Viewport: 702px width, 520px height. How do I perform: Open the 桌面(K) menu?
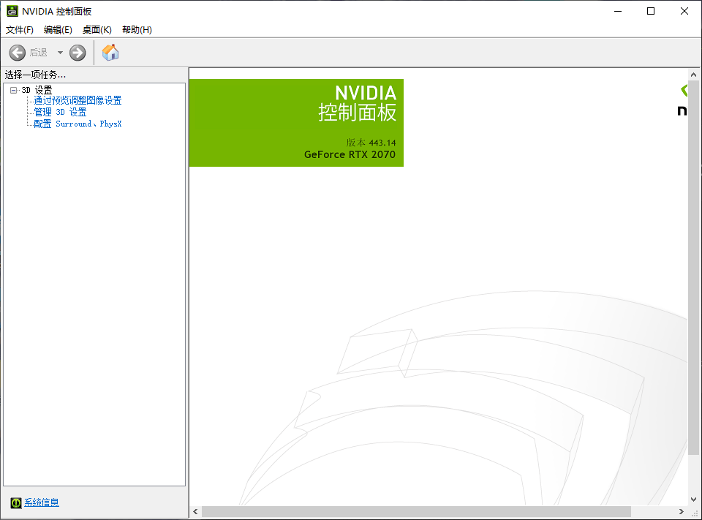pyautogui.click(x=97, y=29)
